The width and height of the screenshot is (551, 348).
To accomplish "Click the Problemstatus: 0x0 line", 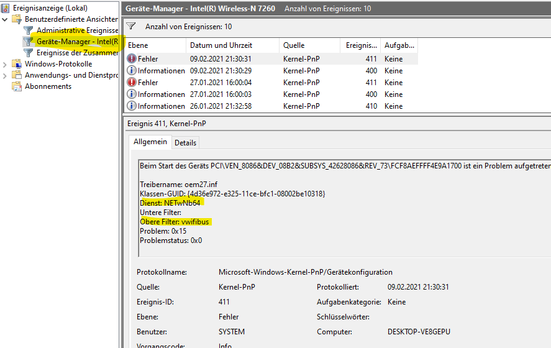I will coord(171,240).
